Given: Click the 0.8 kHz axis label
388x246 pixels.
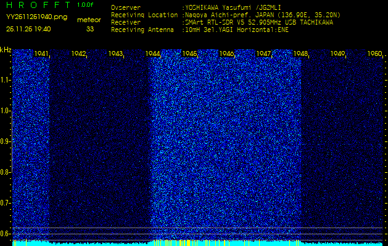Looking at the screenshot, I should point(5,172).
